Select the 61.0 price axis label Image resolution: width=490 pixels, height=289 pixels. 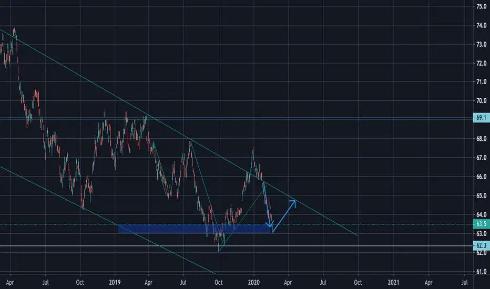481,272
